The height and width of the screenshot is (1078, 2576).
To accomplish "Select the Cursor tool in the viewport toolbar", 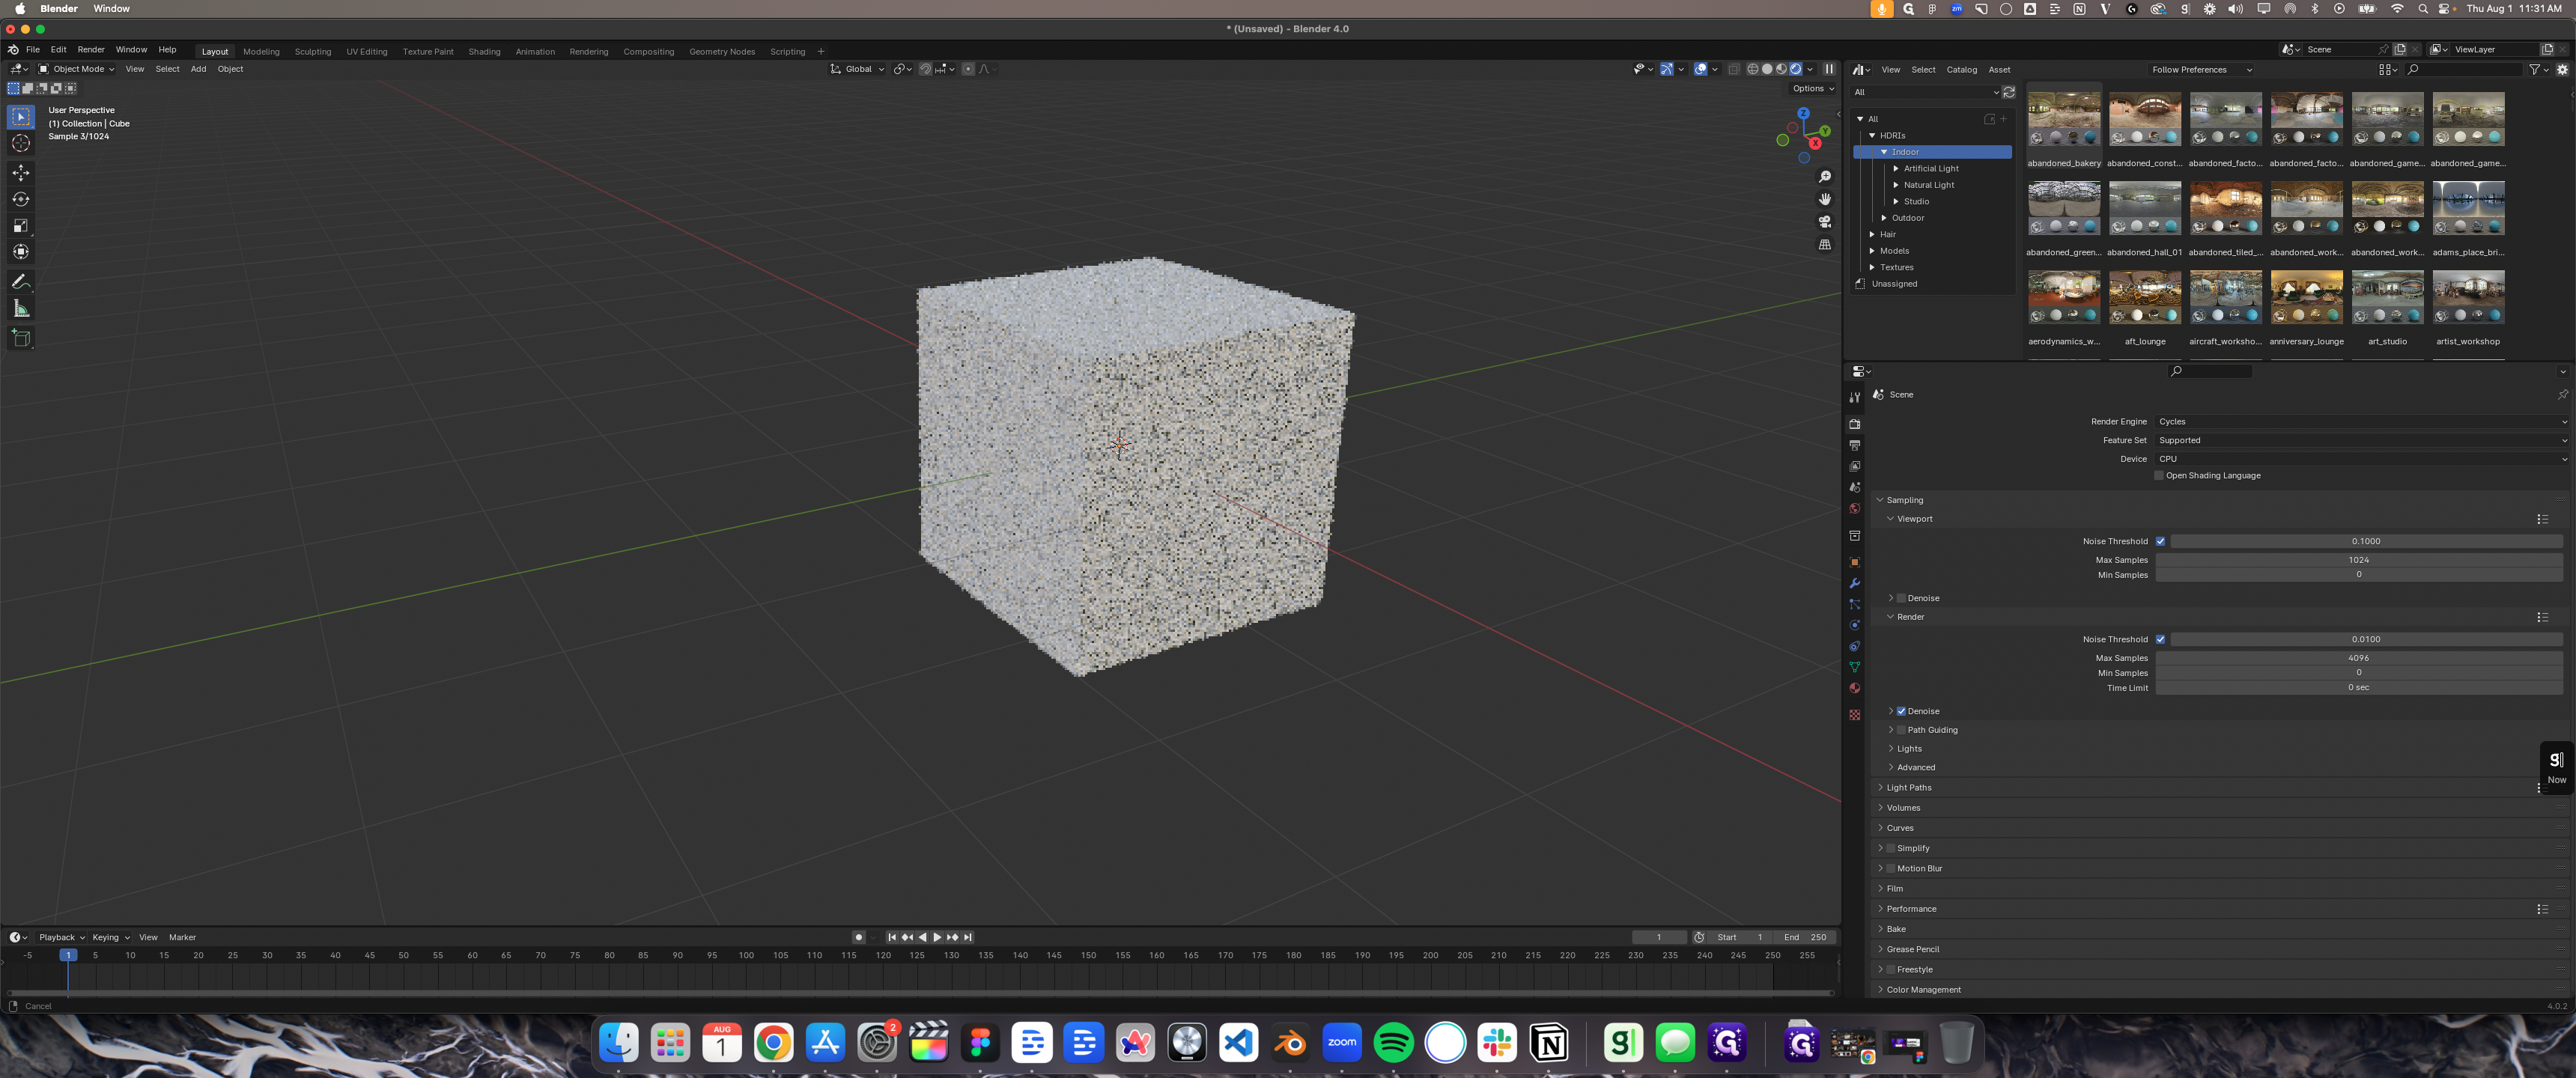I will click(21, 143).
